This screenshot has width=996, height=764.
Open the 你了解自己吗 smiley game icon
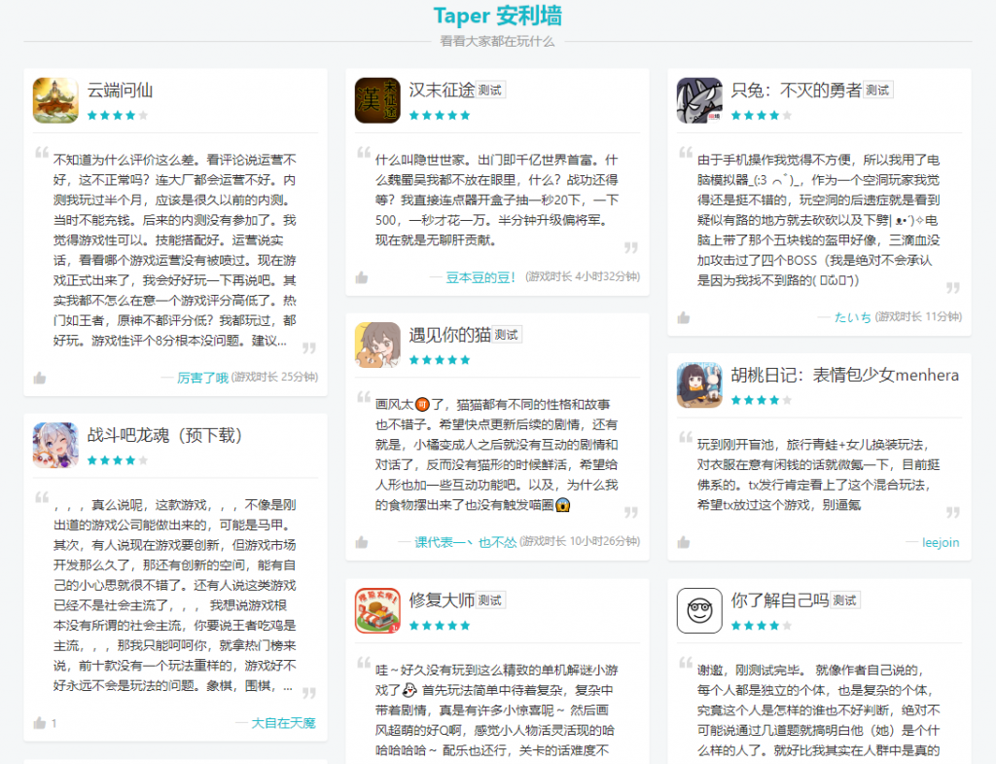pyautogui.click(x=698, y=611)
